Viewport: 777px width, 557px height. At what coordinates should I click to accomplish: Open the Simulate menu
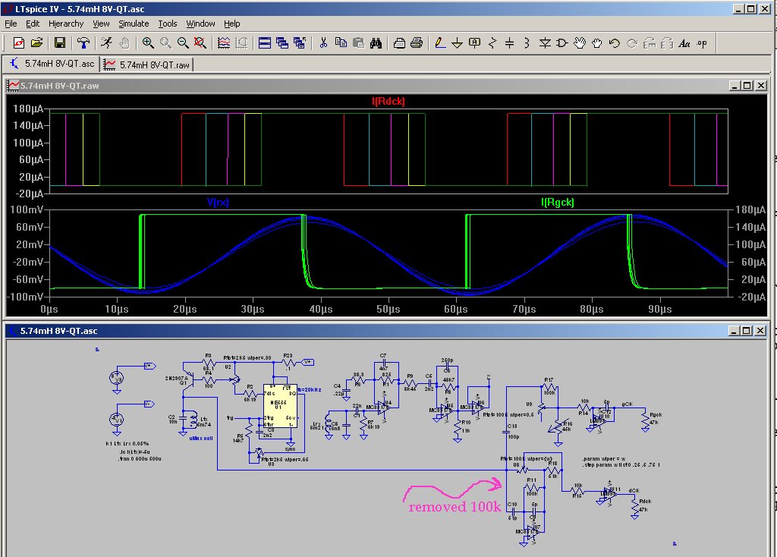pyautogui.click(x=134, y=24)
